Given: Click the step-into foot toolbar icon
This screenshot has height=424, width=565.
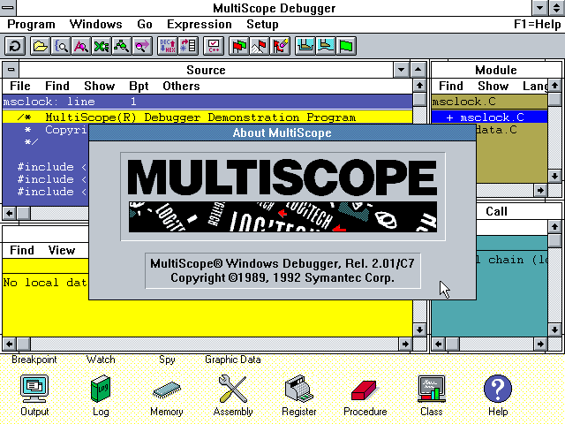Looking at the screenshot, I should pyautogui.click(x=305, y=46).
